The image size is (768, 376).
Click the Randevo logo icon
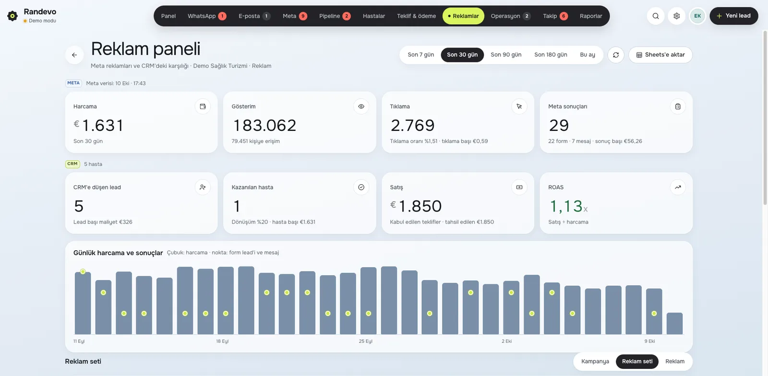pyautogui.click(x=12, y=16)
